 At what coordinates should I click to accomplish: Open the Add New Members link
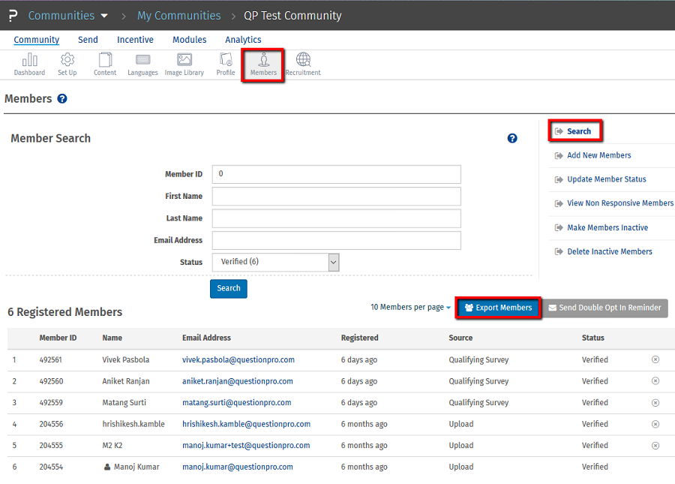coord(598,155)
